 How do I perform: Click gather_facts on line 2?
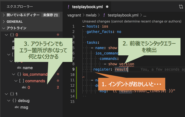coord(100,32)
